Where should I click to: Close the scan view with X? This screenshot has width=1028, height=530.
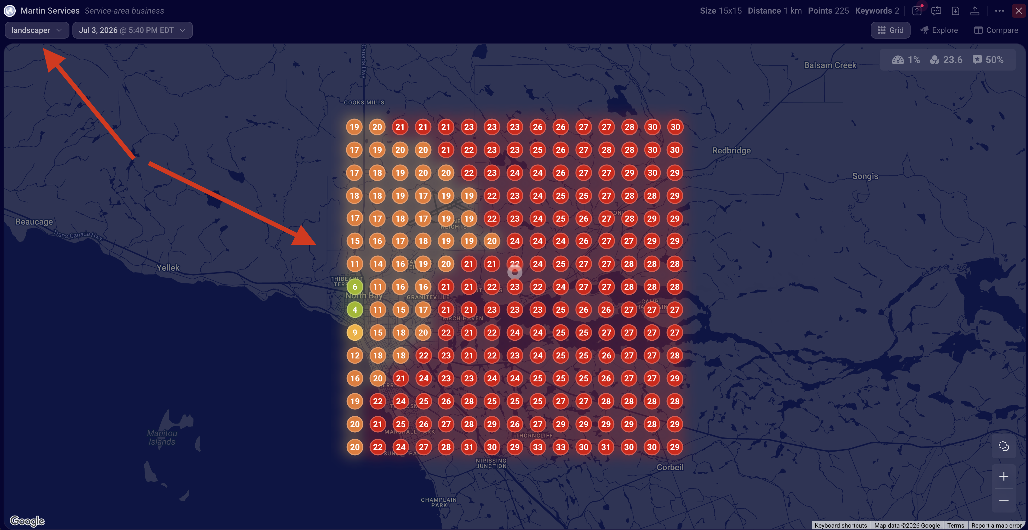pyautogui.click(x=1018, y=11)
